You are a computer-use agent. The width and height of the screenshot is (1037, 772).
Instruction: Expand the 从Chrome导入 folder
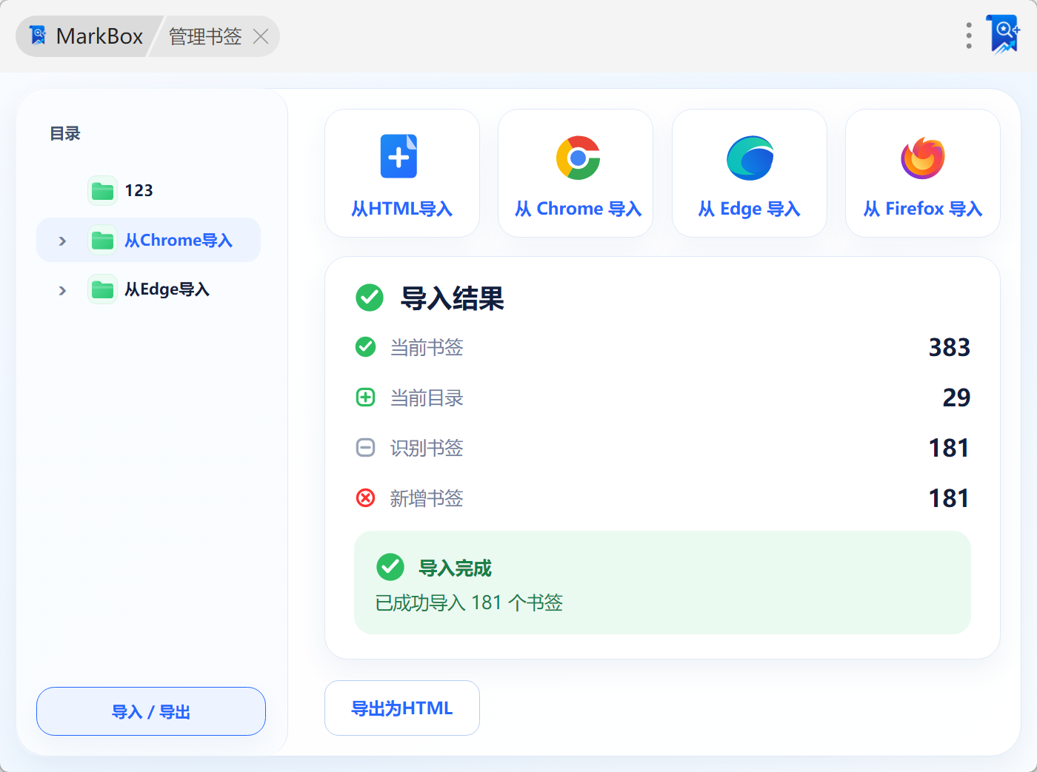tap(63, 241)
